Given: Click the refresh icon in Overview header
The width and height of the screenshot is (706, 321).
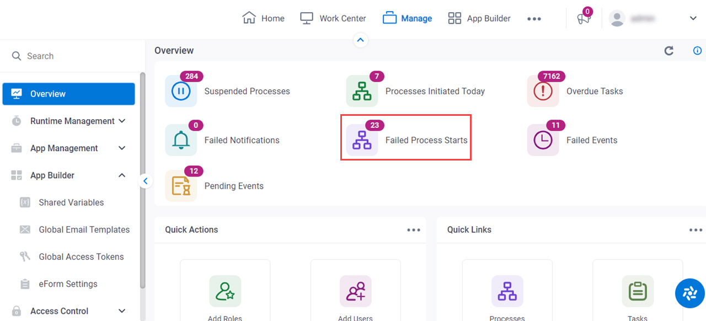Looking at the screenshot, I should (x=669, y=51).
